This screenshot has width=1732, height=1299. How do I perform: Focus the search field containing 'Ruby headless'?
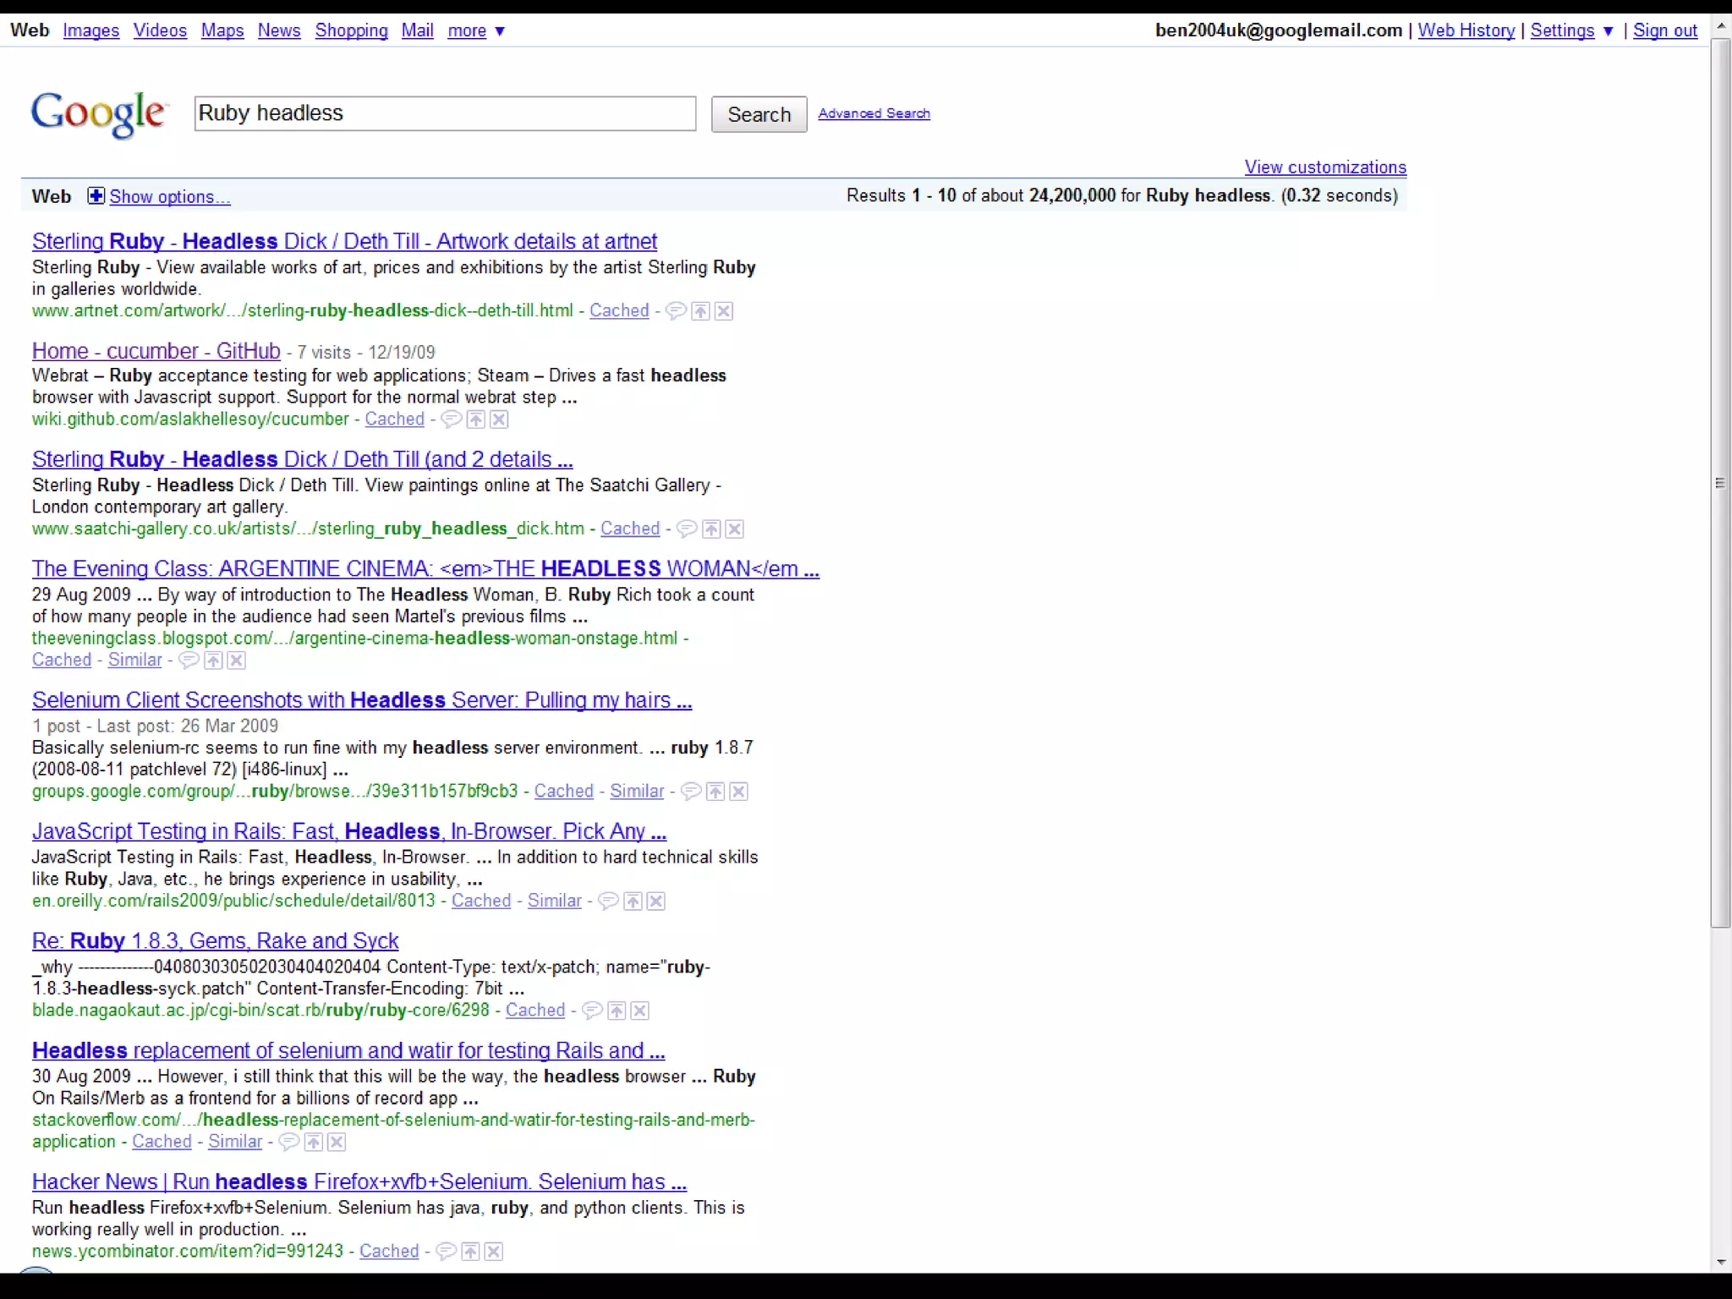pos(445,113)
